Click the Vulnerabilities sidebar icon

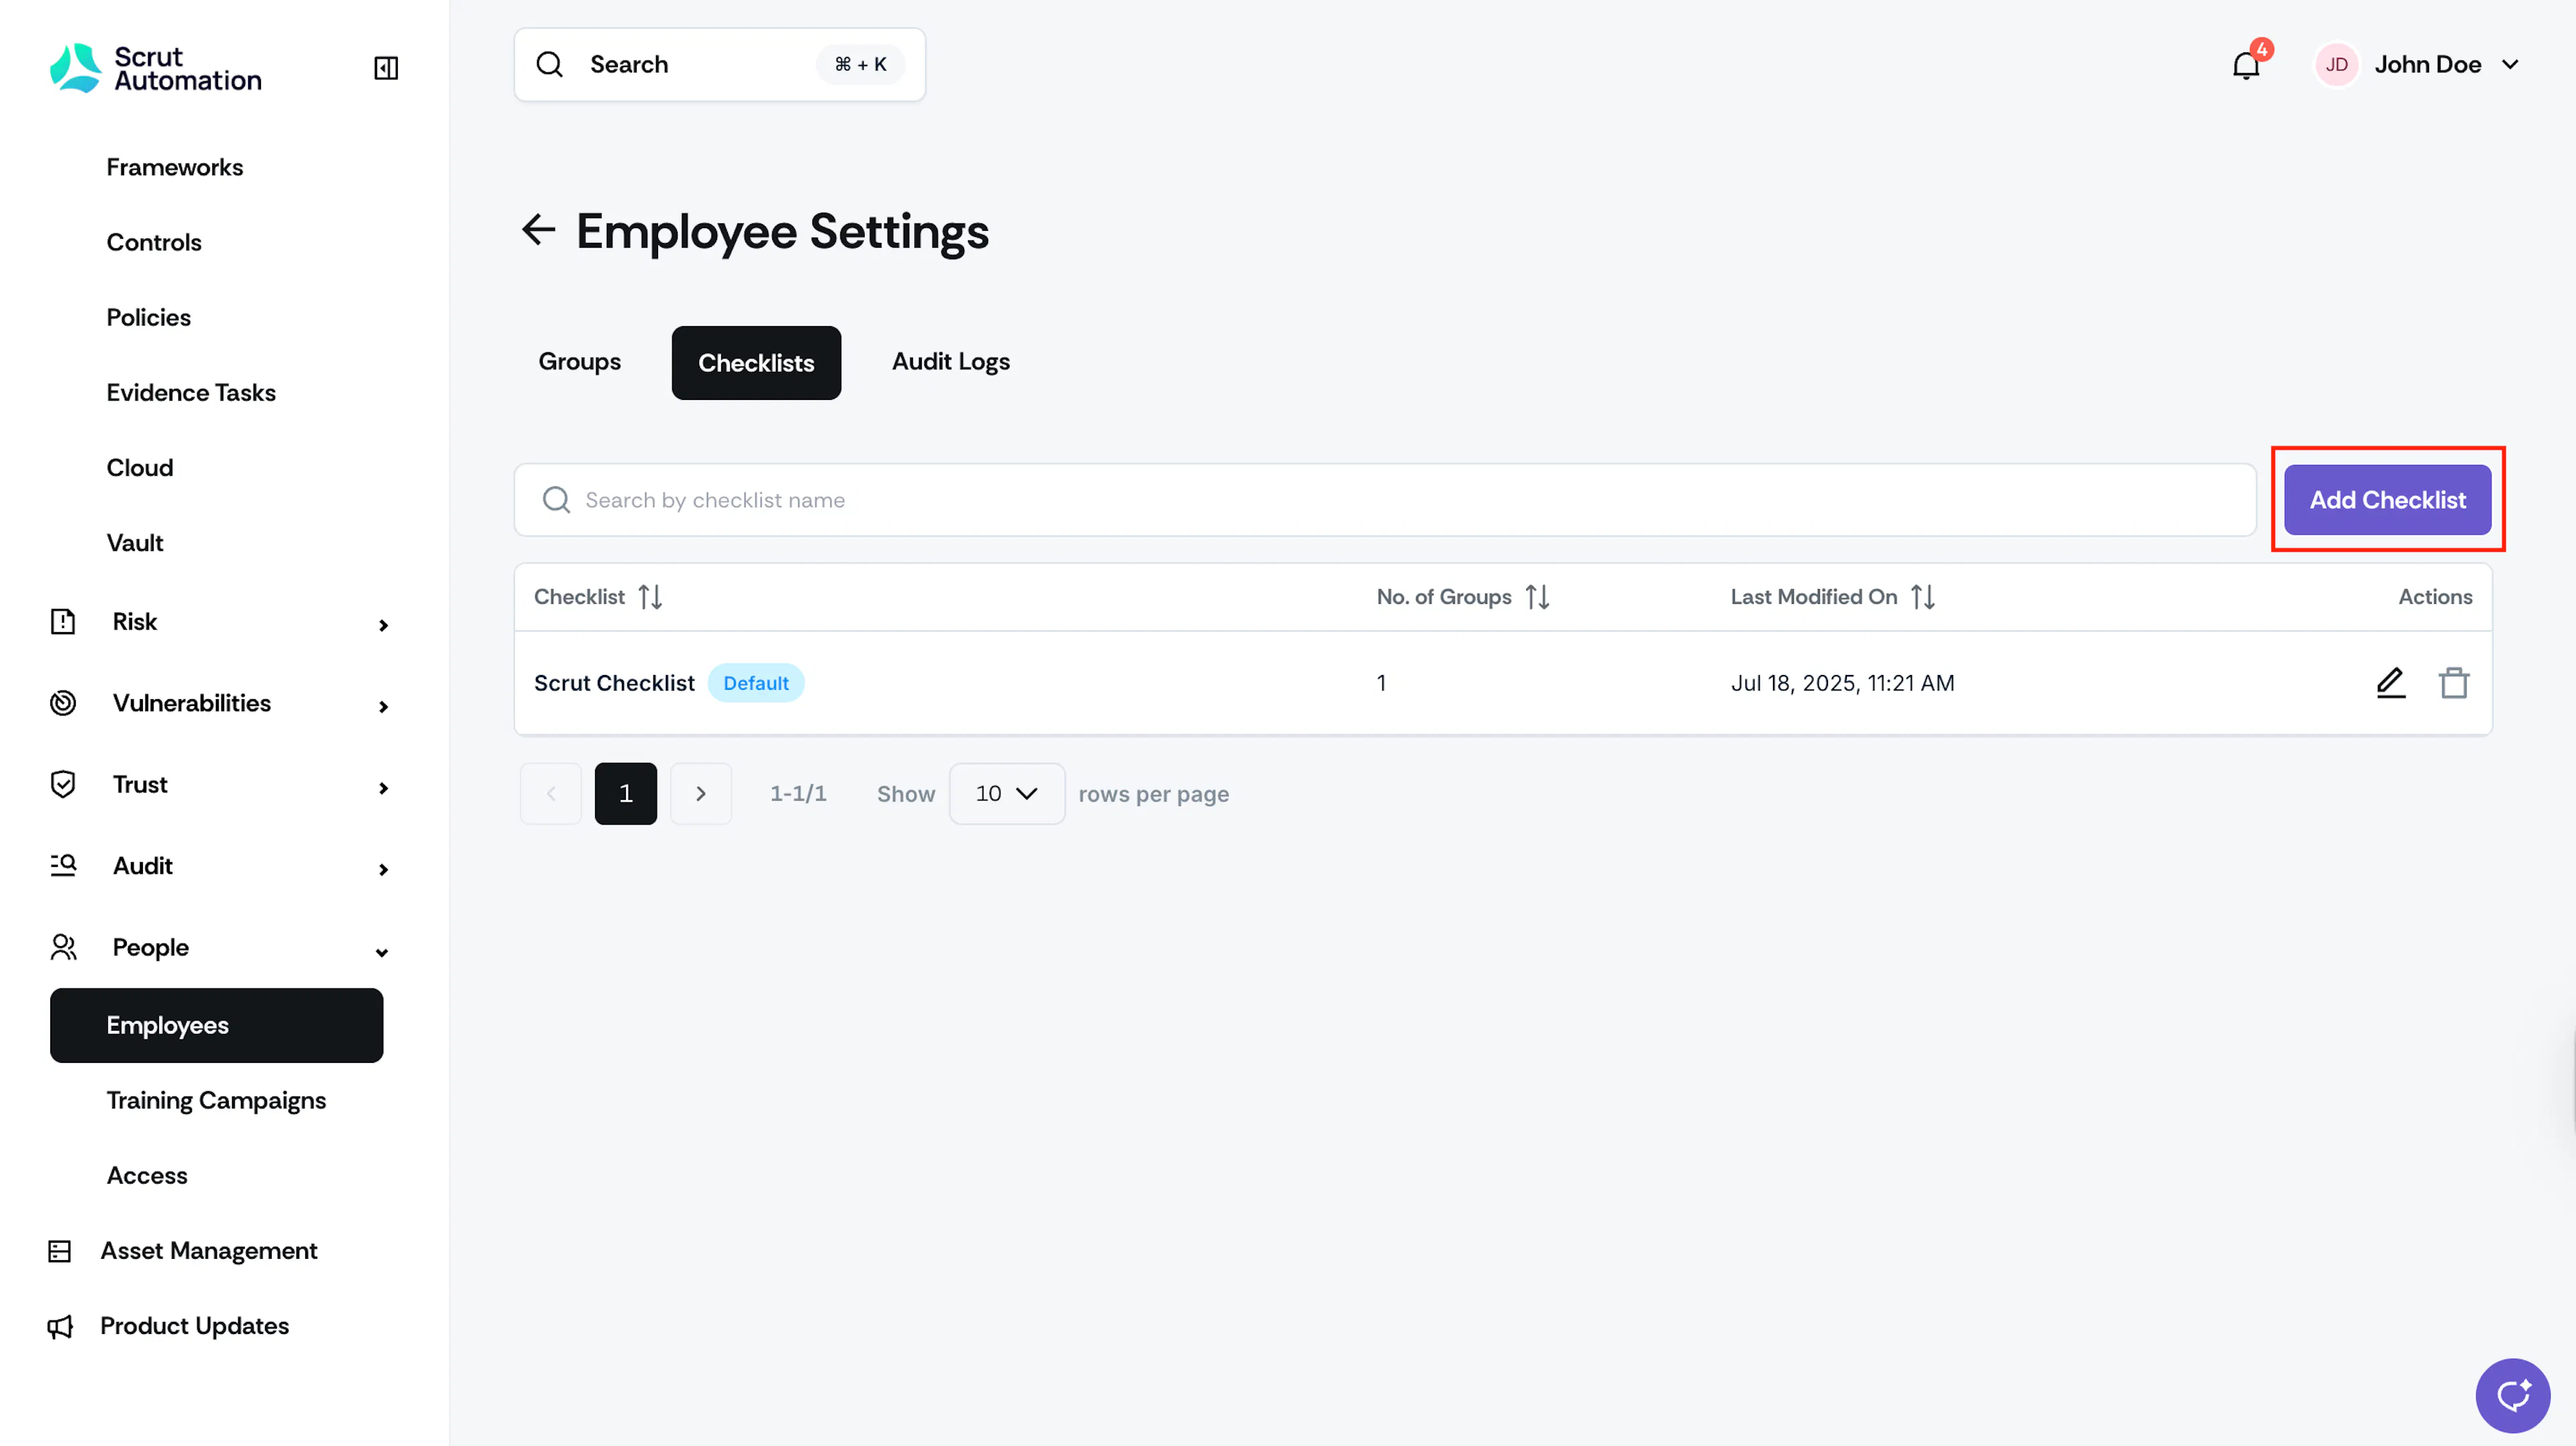(x=63, y=703)
